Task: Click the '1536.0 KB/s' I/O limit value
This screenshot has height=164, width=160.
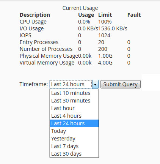Action: (113, 28)
